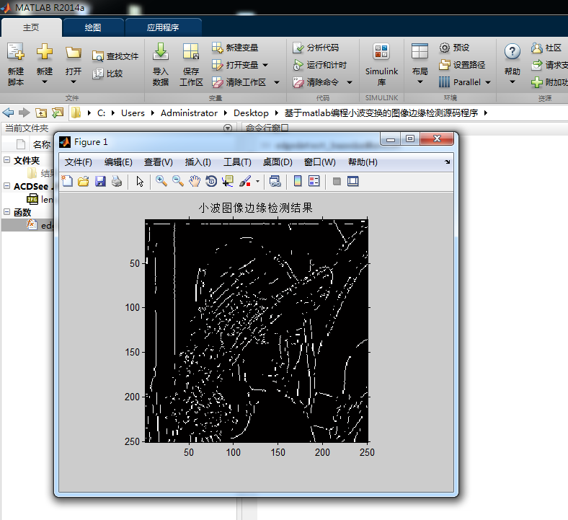Expand the Parallel dropdown
Viewport: 568px width, 520px height.
(x=488, y=83)
